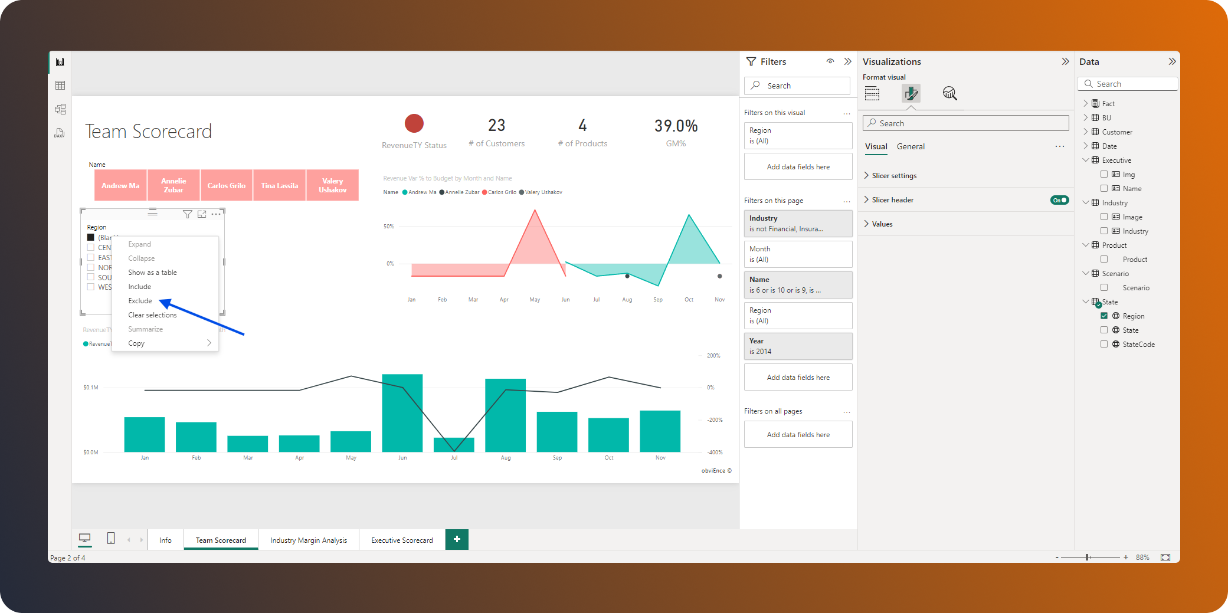Turn off the Slicer header toggle

click(x=1059, y=199)
